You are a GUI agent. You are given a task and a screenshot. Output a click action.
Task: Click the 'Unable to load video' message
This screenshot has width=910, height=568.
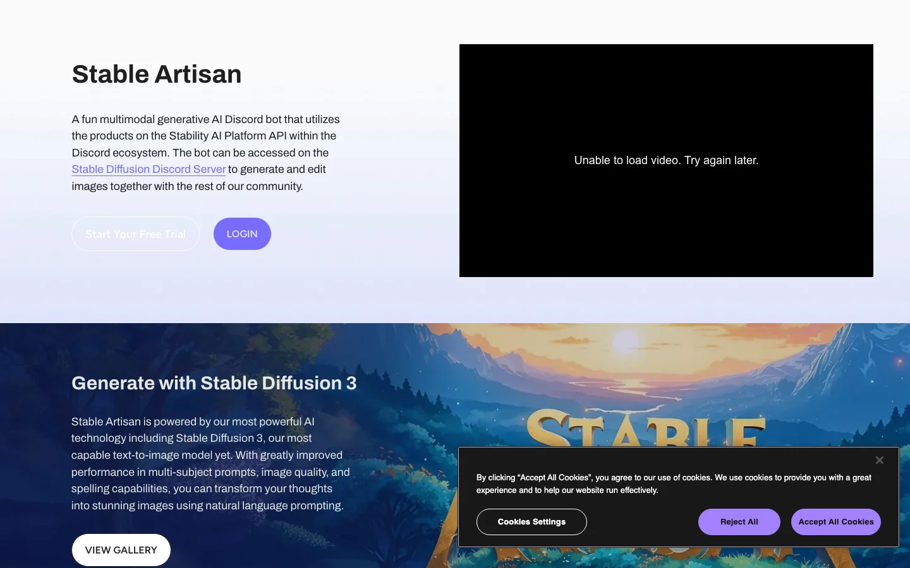coord(666,160)
